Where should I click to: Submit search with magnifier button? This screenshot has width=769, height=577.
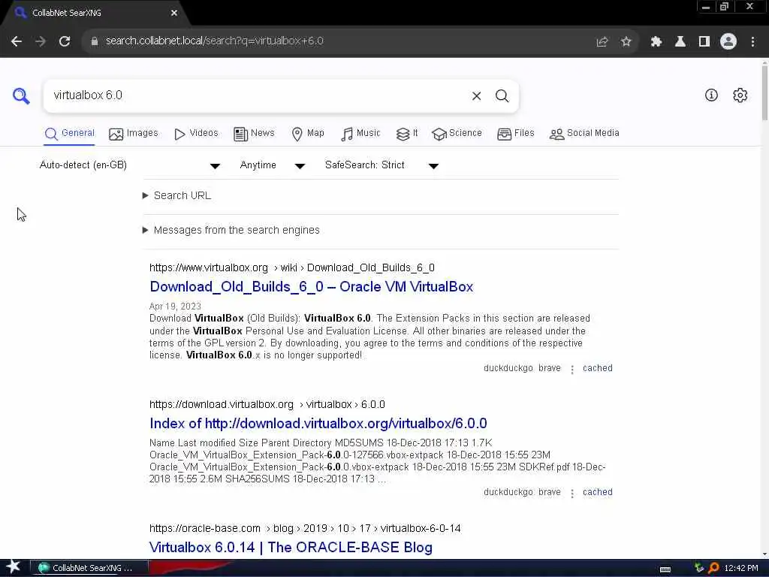click(x=502, y=96)
